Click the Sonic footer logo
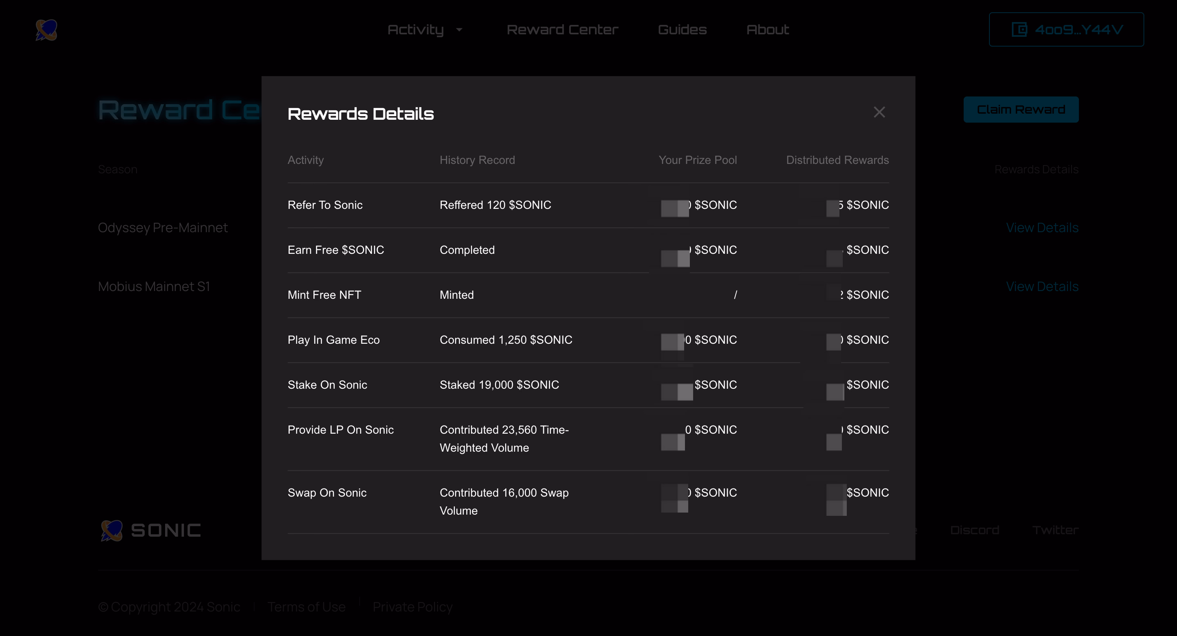The width and height of the screenshot is (1177, 636). [150, 531]
